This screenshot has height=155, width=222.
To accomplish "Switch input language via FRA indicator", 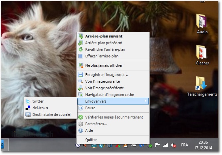I will 185,145.
